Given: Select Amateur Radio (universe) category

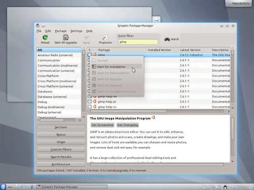Looking at the screenshot, I should [x=59, y=55].
